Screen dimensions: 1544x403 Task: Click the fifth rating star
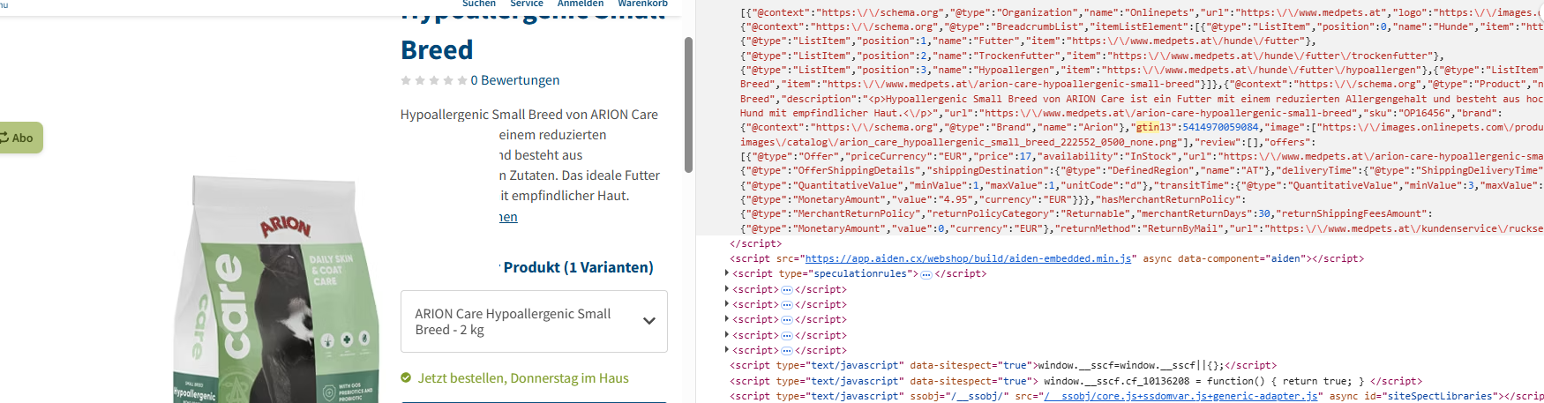click(462, 80)
